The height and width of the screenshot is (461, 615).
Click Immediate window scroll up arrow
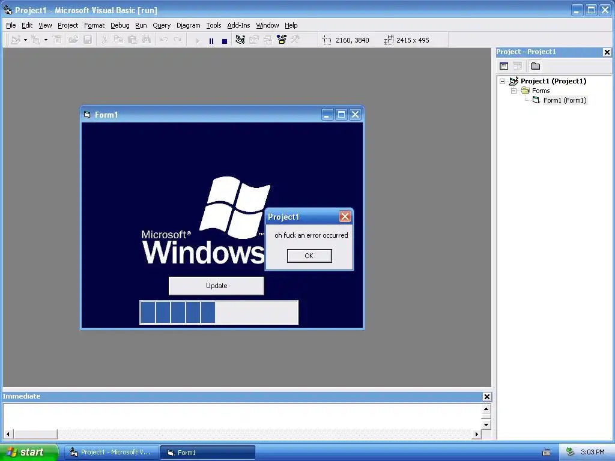486,409
